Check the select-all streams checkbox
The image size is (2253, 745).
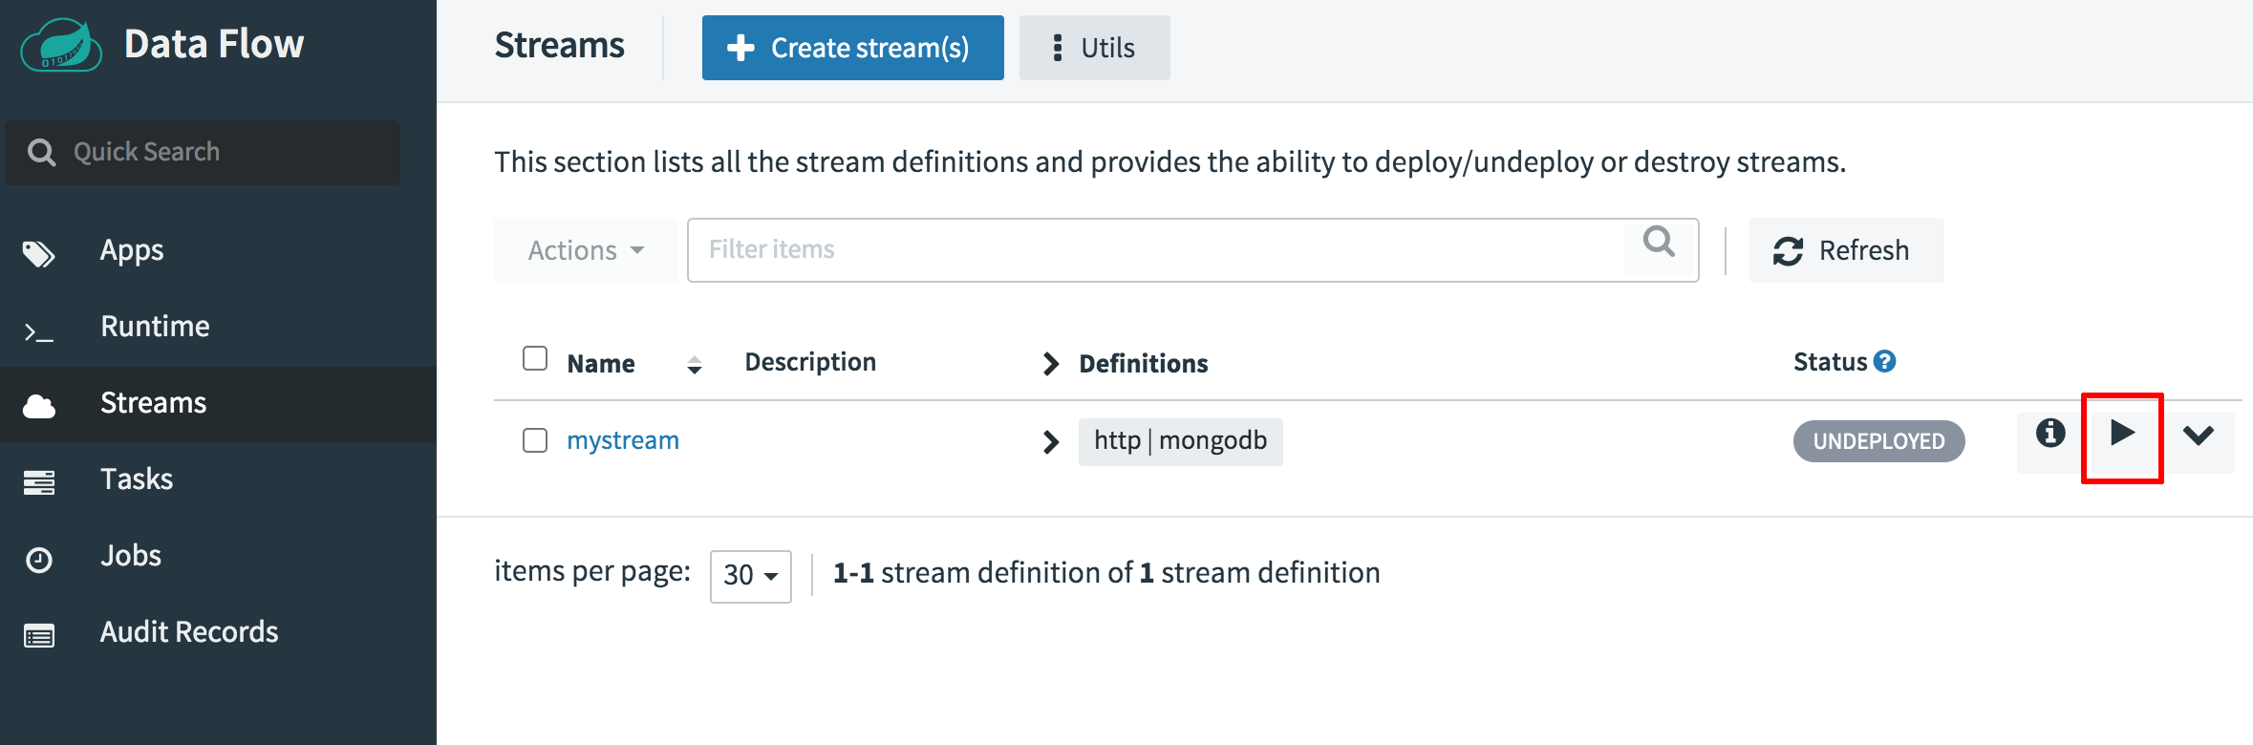[x=535, y=359]
